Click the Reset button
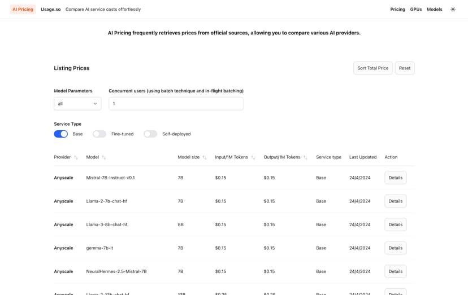The image size is (468, 295). (405, 68)
